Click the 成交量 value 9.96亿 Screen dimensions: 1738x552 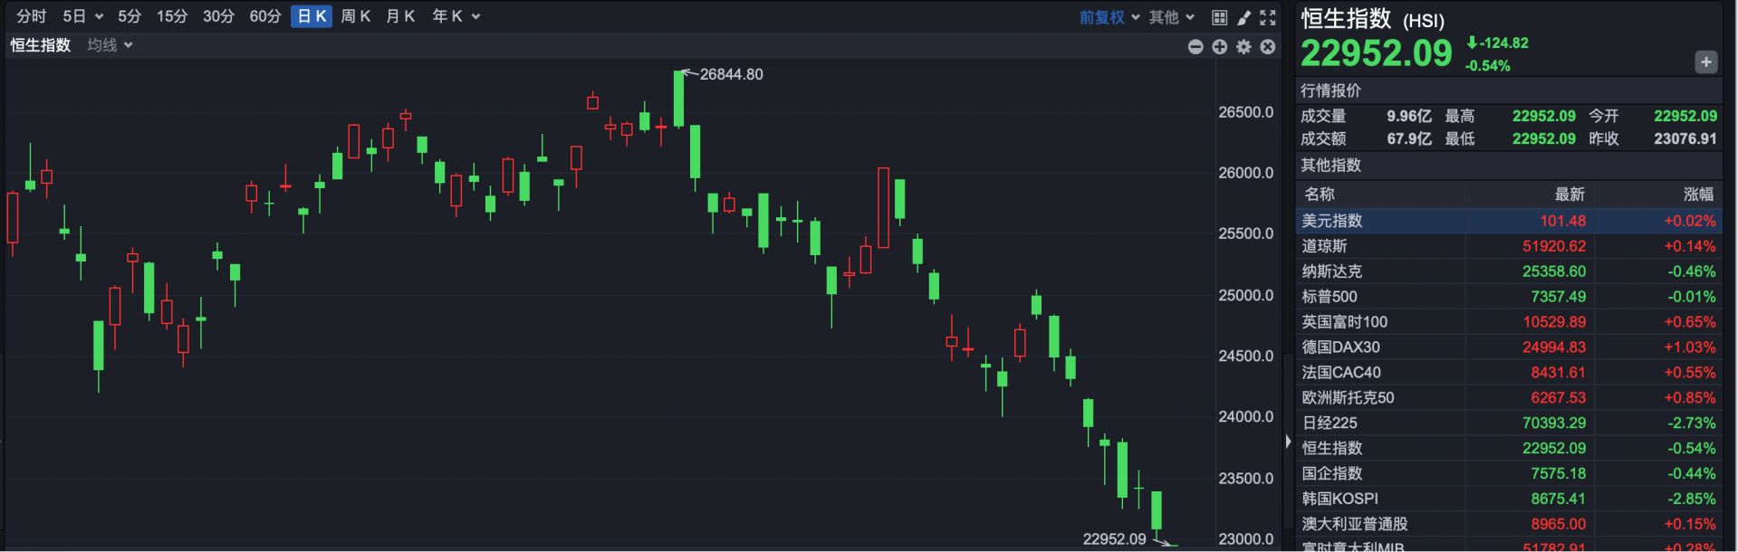pos(1409,116)
